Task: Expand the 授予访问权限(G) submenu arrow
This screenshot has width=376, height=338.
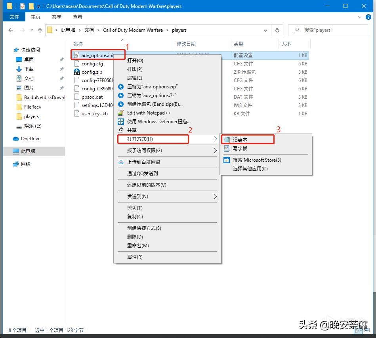Action: pos(216,150)
